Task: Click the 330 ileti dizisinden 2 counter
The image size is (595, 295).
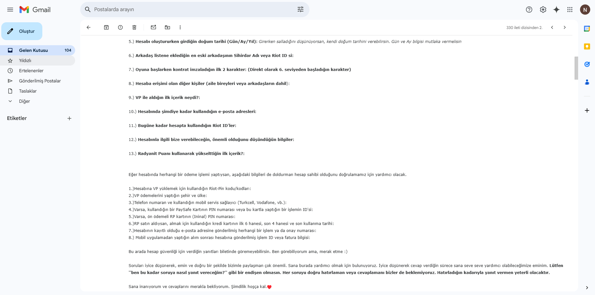Action: pyautogui.click(x=524, y=28)
